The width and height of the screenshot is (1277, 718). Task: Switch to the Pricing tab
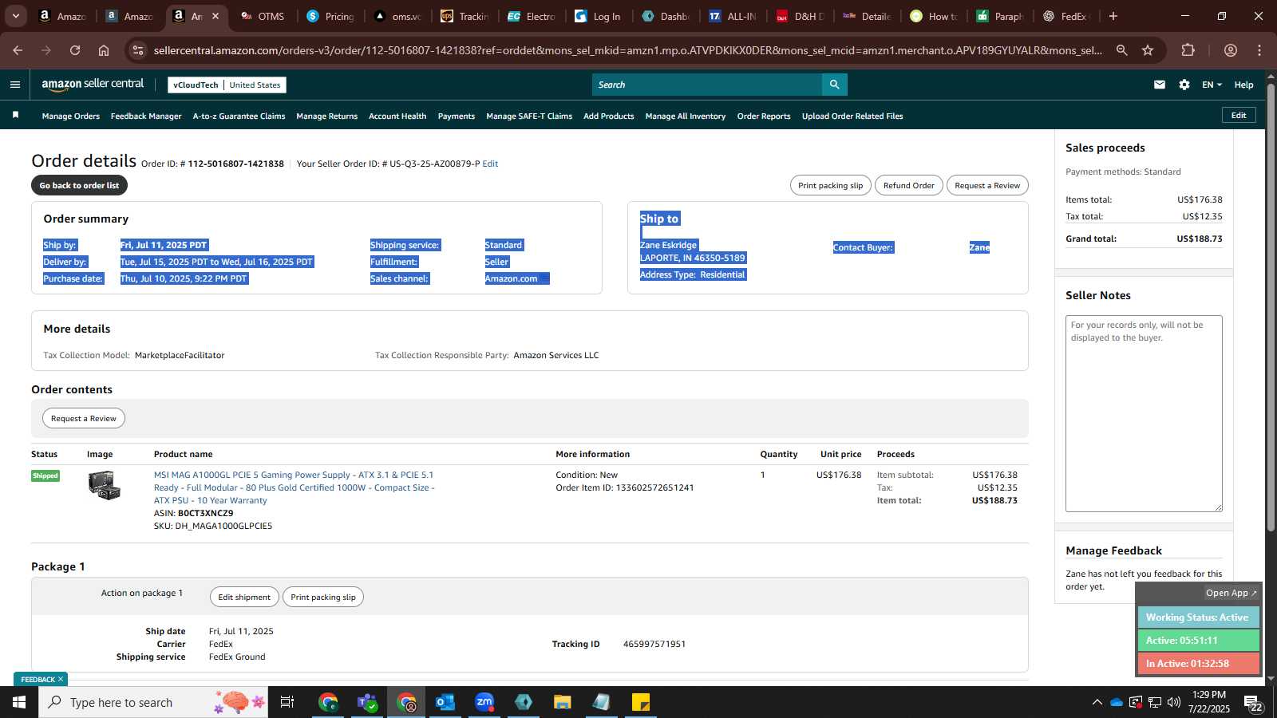(331, 16)
